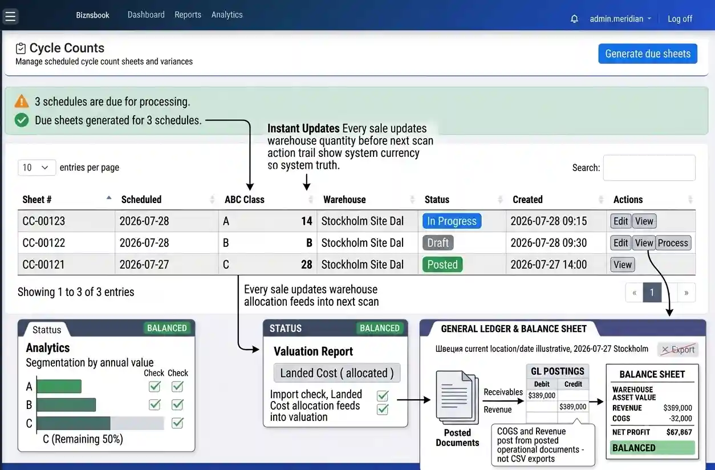Edit cycle count sheet CC-00123
715x470 pixels.
tap(621, 221)
